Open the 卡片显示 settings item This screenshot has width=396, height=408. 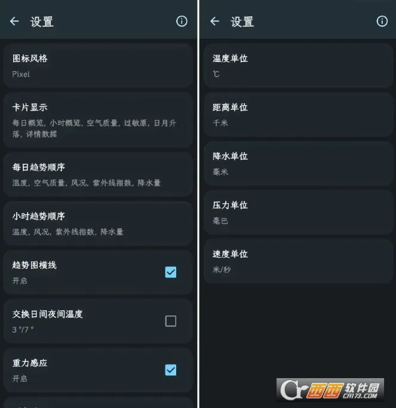(x=98, y=120)
